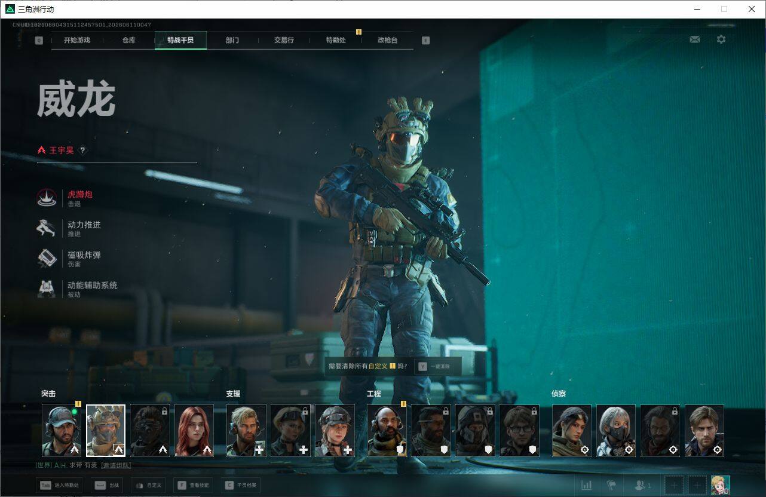
Task: Select the dark-haired female recon operator
Action: pyautogui.click(x=572, y=431)
